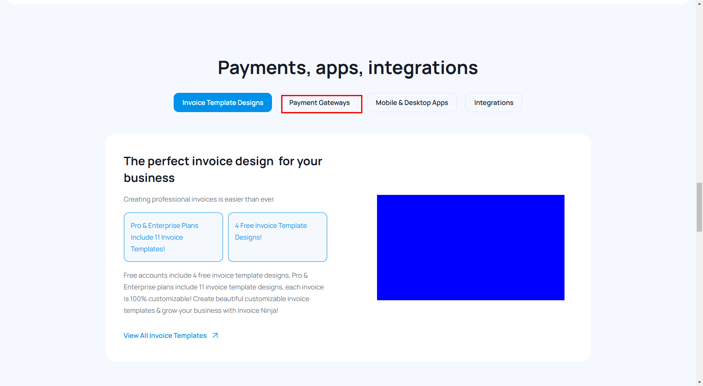Show the Integrations tab

[493, 102]
